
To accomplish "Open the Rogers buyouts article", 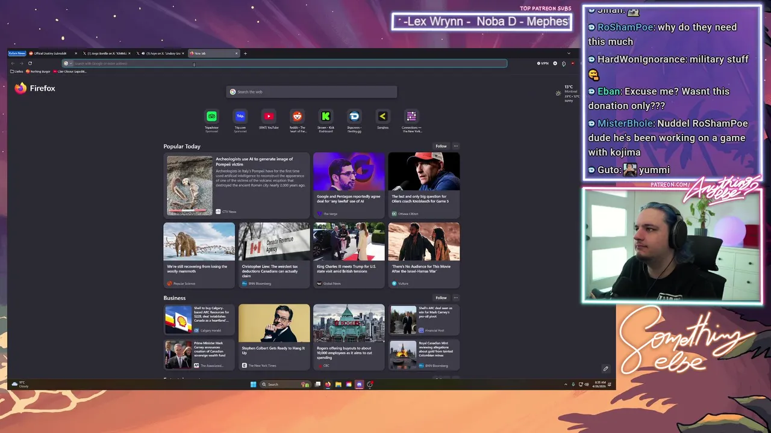I will pyautogui.click(x=349, y=337).
